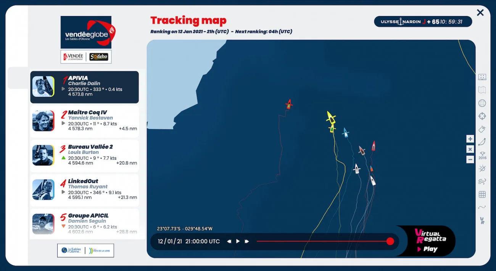Toggle route trace curve icon

click(x=482, y=142)
